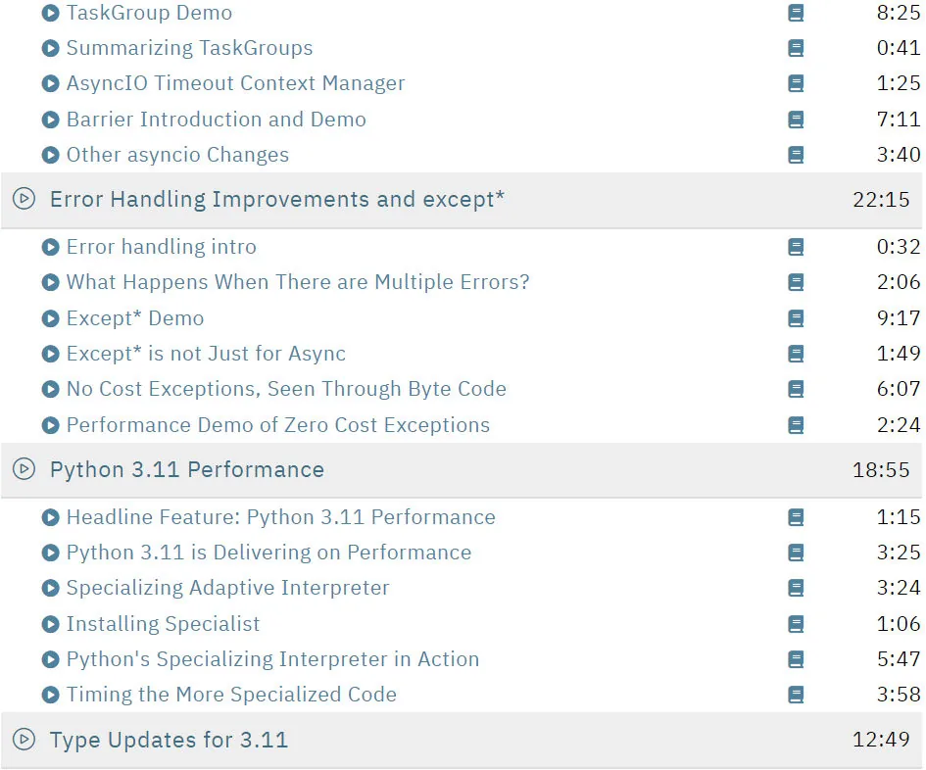Screen dimensions: 926x770
Task: Open transcript icon for TaskGroup Demo
Action: coord(796,13)
